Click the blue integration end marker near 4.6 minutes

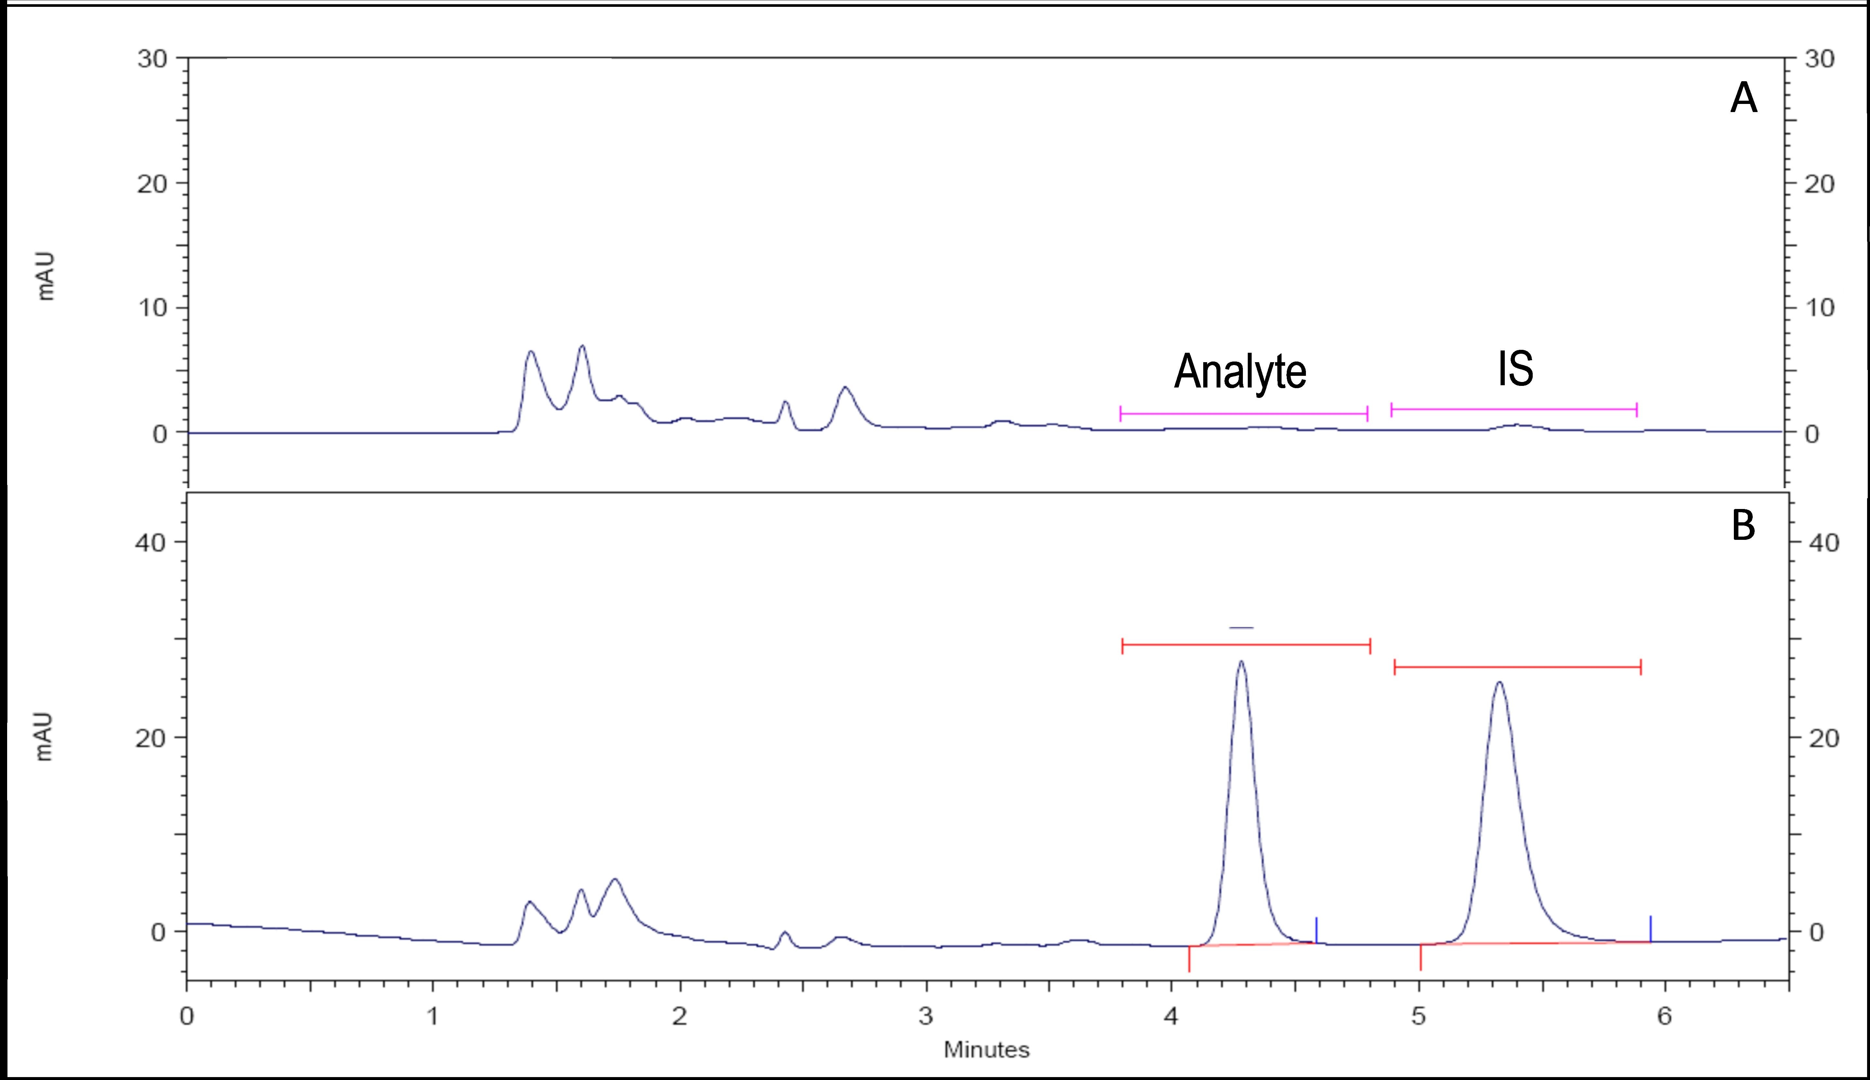tap(1316, 930)
